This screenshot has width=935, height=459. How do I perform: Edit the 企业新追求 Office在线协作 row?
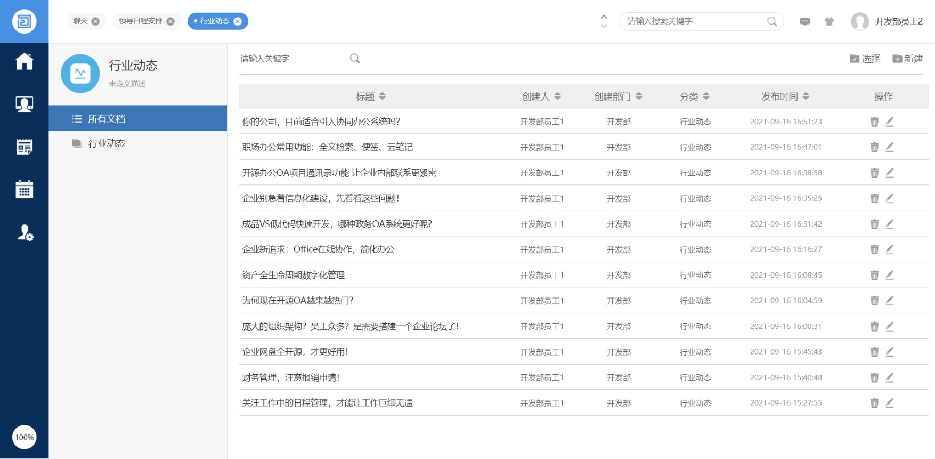pos(890,249)
